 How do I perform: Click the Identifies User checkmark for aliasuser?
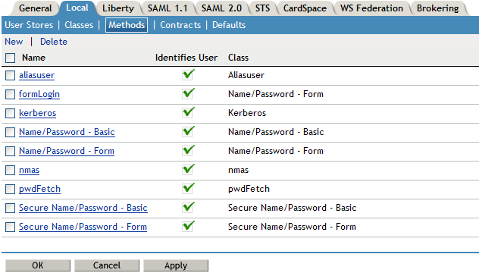tap(188, 74)
